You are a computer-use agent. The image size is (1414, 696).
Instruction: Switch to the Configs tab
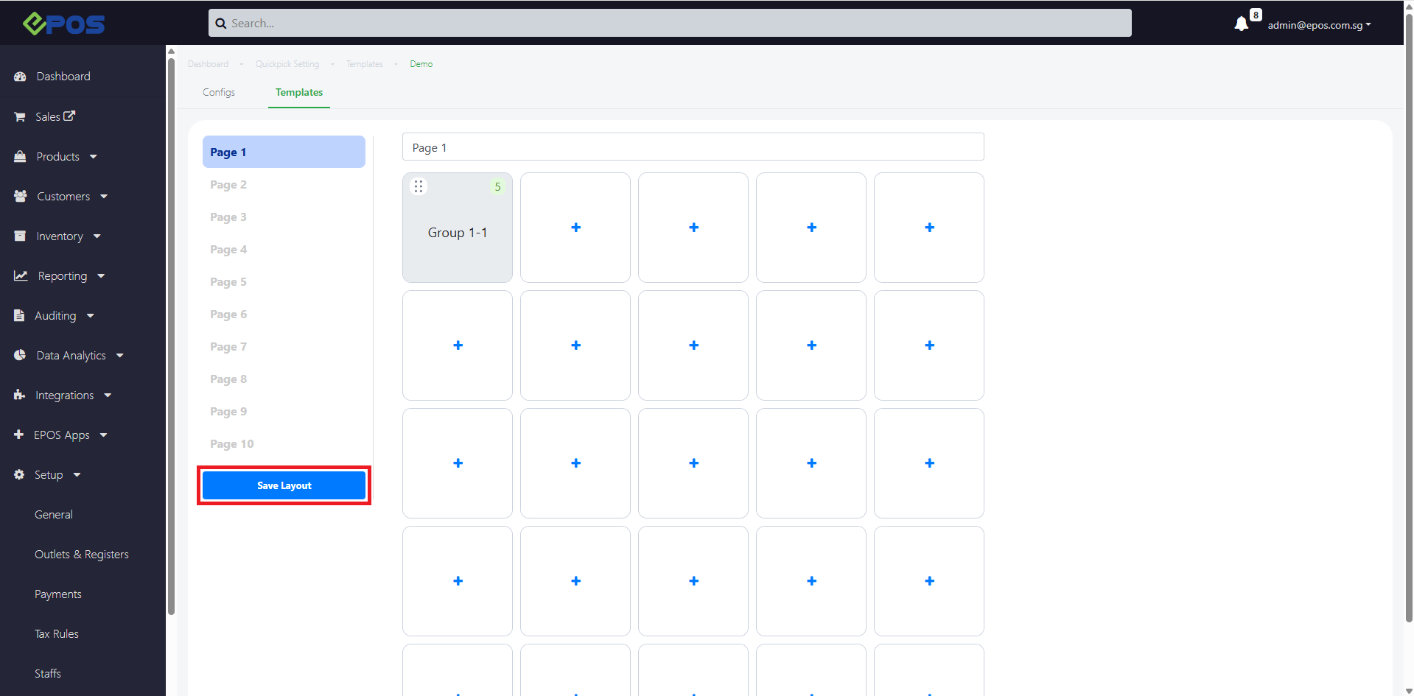(219, 92)
